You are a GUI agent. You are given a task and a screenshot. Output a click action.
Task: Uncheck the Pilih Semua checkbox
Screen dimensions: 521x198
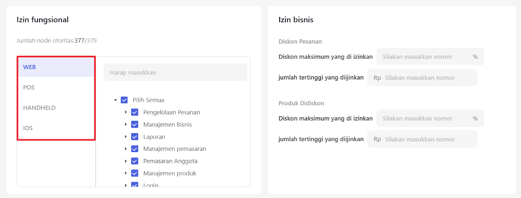click(124, 100)
